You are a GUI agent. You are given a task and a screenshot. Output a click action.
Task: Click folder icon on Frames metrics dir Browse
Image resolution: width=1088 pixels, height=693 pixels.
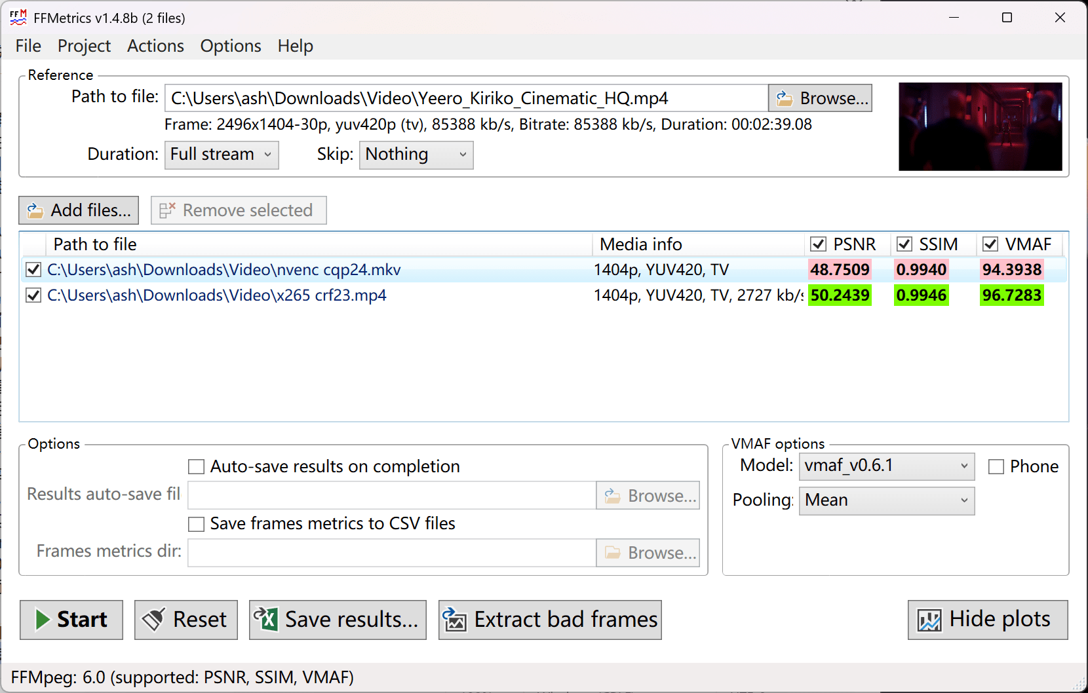[613, 553]
